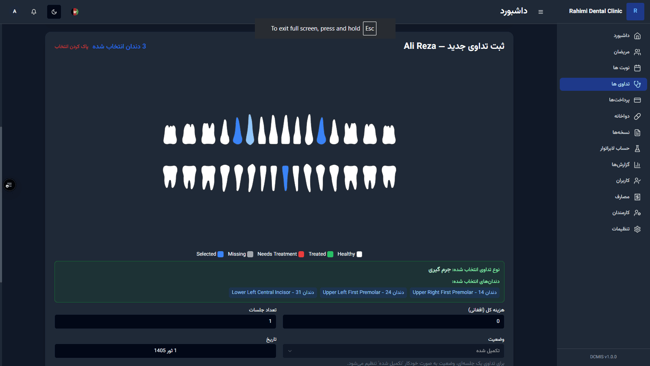The image size is (650, 366).
Task: Switch language with the flag icon
Action: (75, 12)
